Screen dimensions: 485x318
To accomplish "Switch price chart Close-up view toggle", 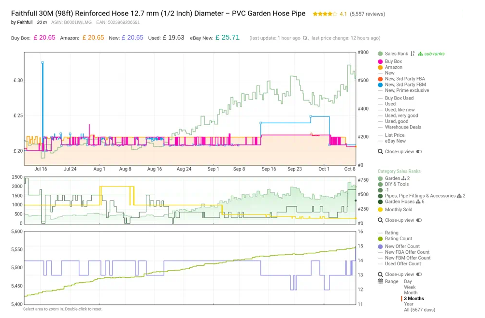I will pyautogui.click(x=419, y=152).
